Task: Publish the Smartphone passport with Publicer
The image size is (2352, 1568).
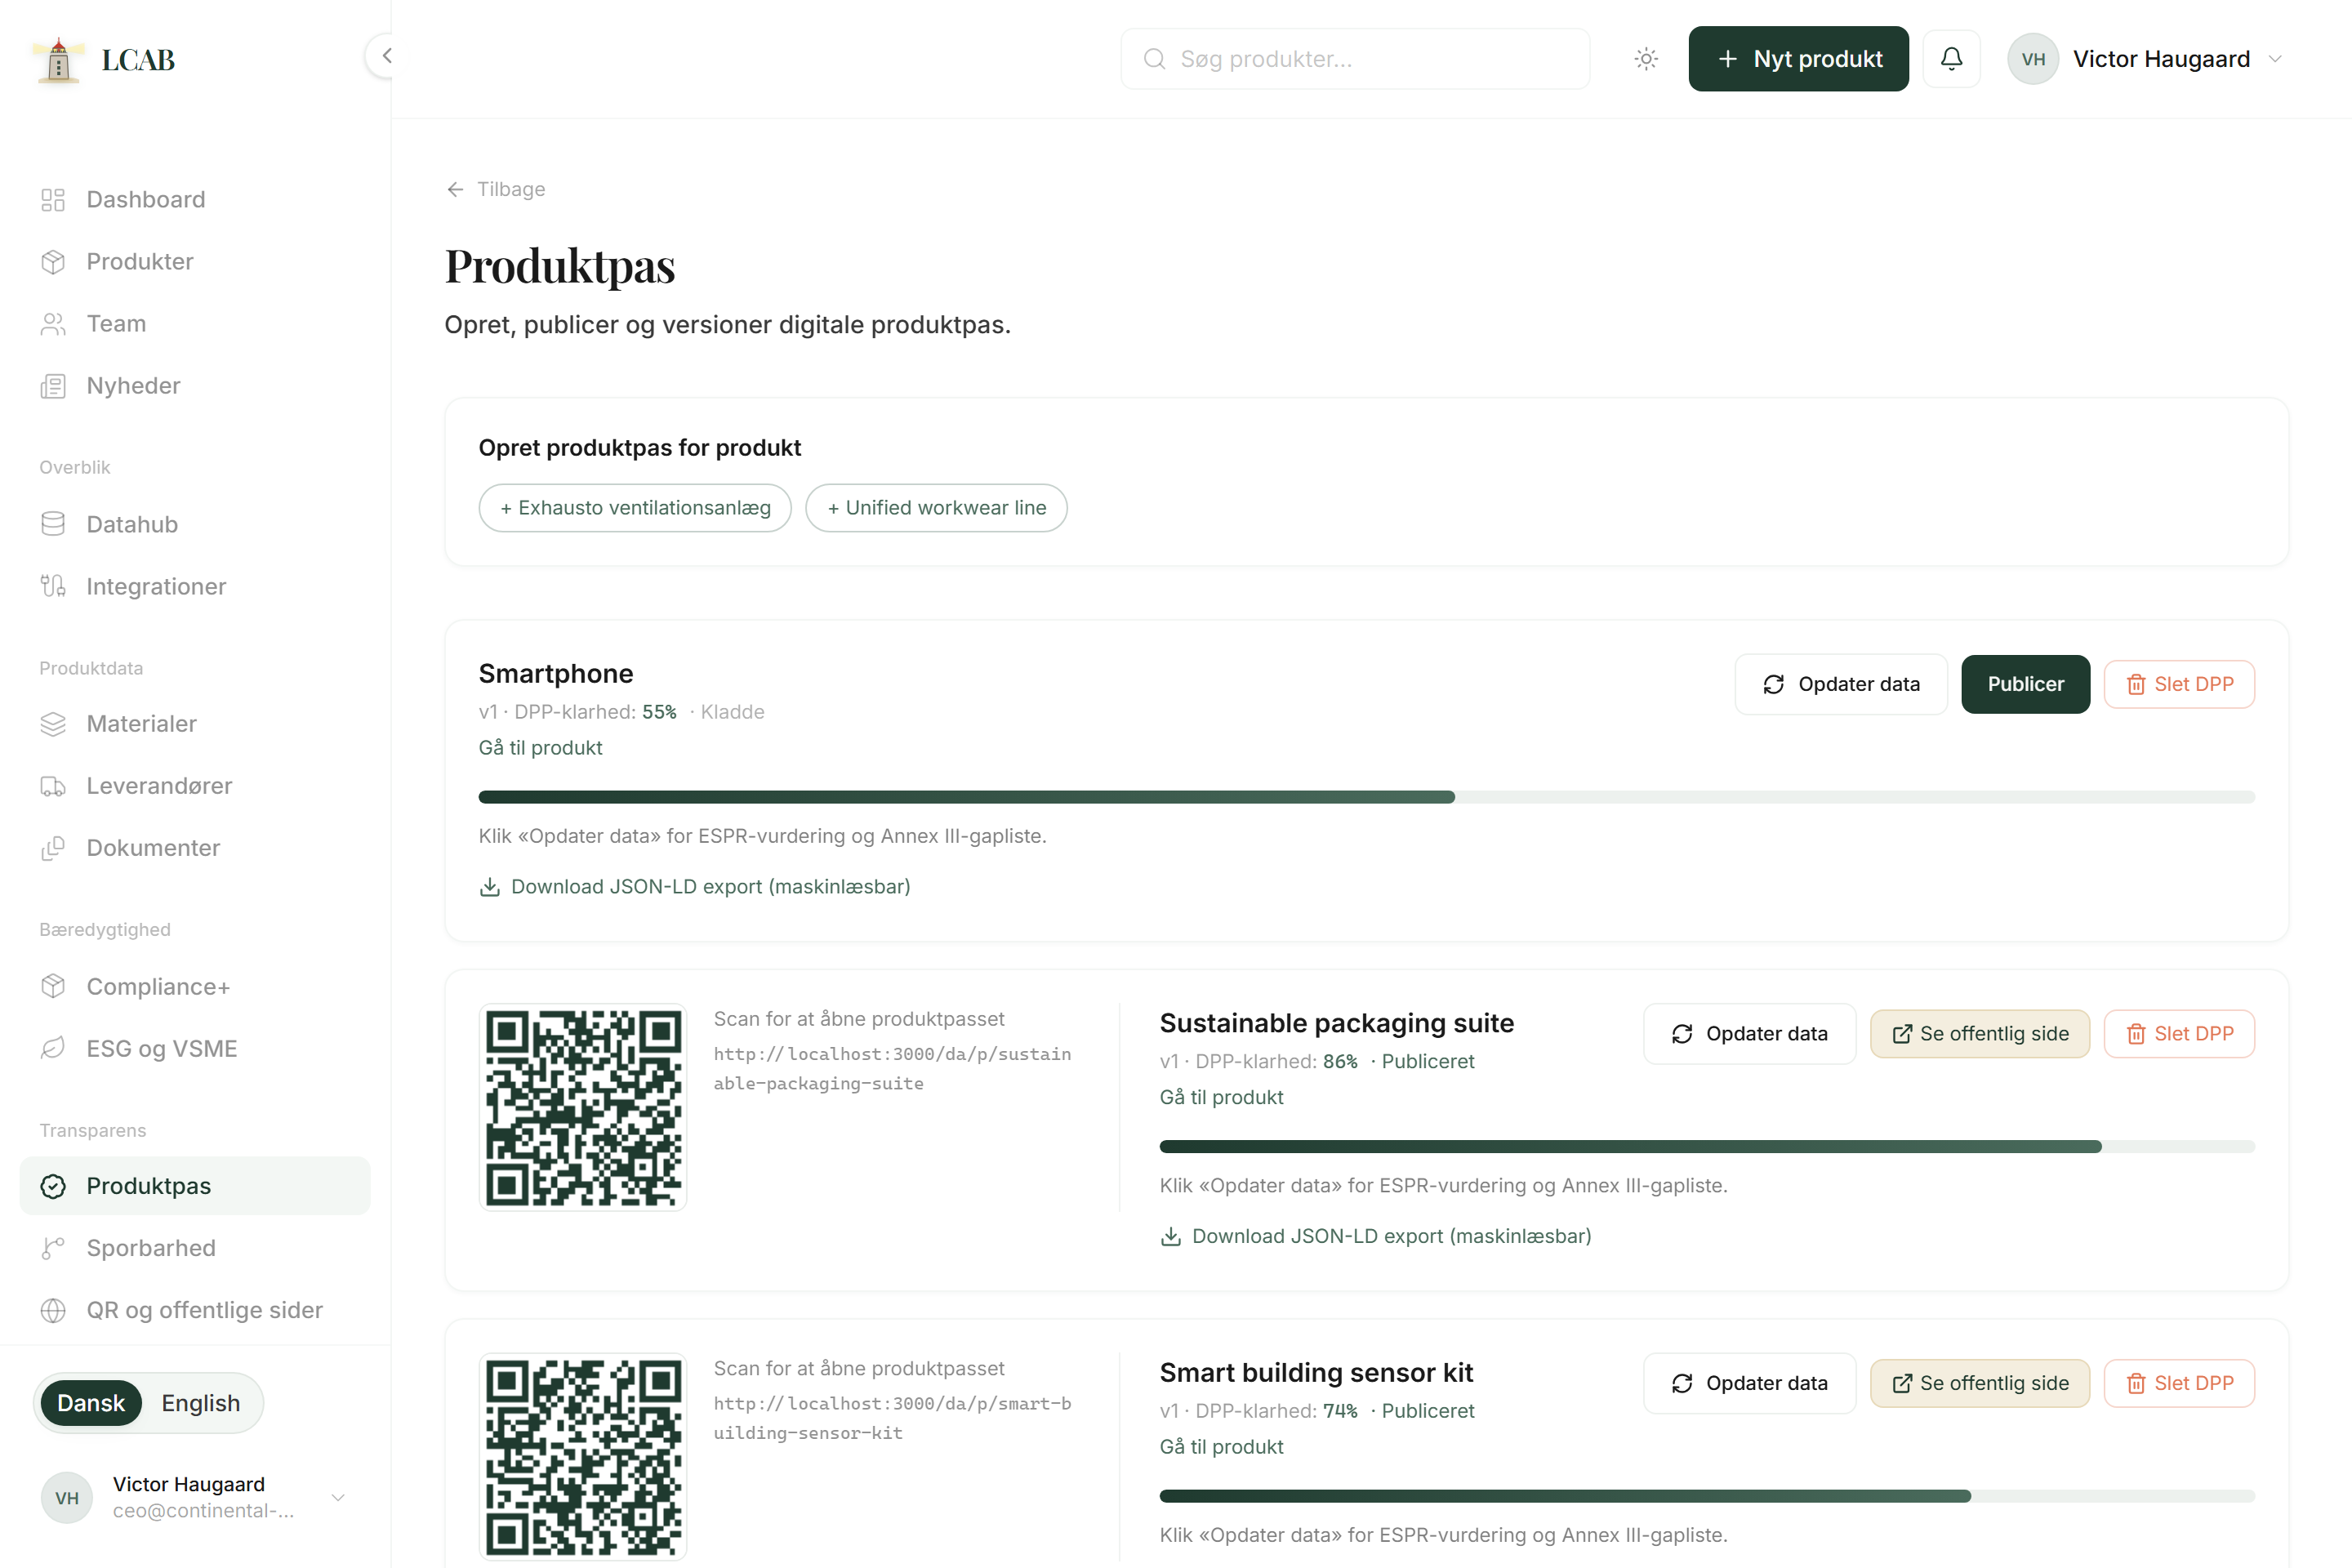Action: point(2025,684)
